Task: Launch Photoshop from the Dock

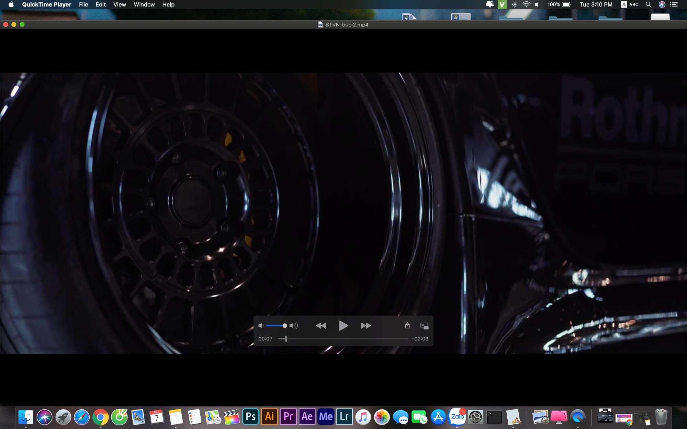Action: [251, 417]
